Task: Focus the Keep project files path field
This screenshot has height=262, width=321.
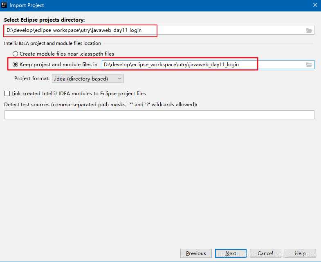Action: pos(208,65)
